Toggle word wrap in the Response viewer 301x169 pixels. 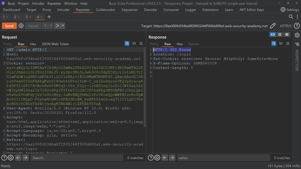(274, 44)
